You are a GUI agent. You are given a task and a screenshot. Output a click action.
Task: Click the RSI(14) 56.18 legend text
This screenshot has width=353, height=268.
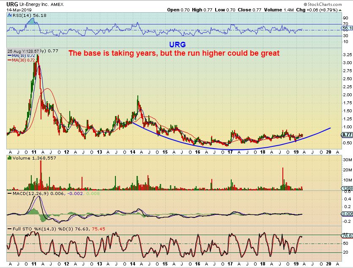tap(30, 15)
